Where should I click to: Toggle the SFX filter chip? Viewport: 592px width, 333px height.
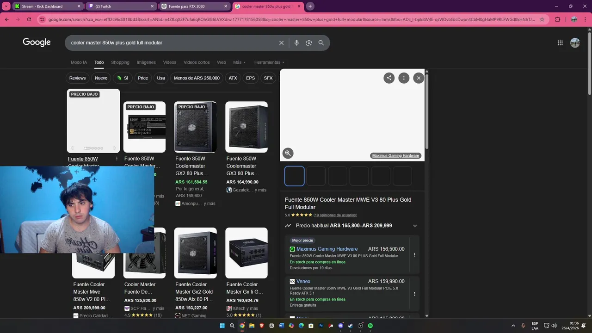coord(268,78)
